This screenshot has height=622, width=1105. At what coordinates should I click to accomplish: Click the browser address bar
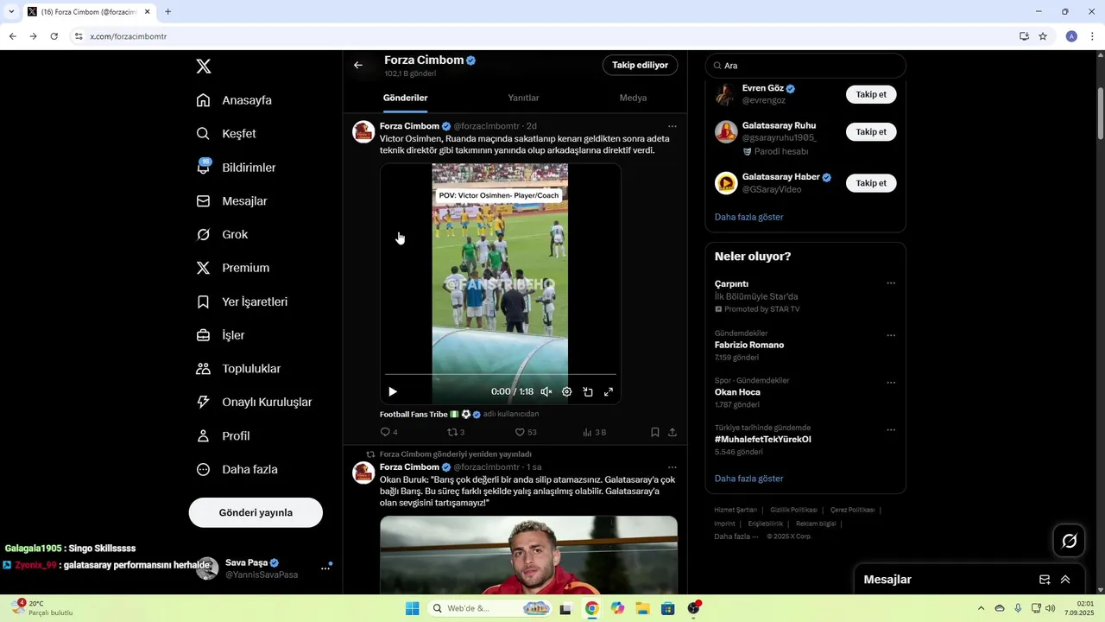pyautogui.click(x=544, y=36)
